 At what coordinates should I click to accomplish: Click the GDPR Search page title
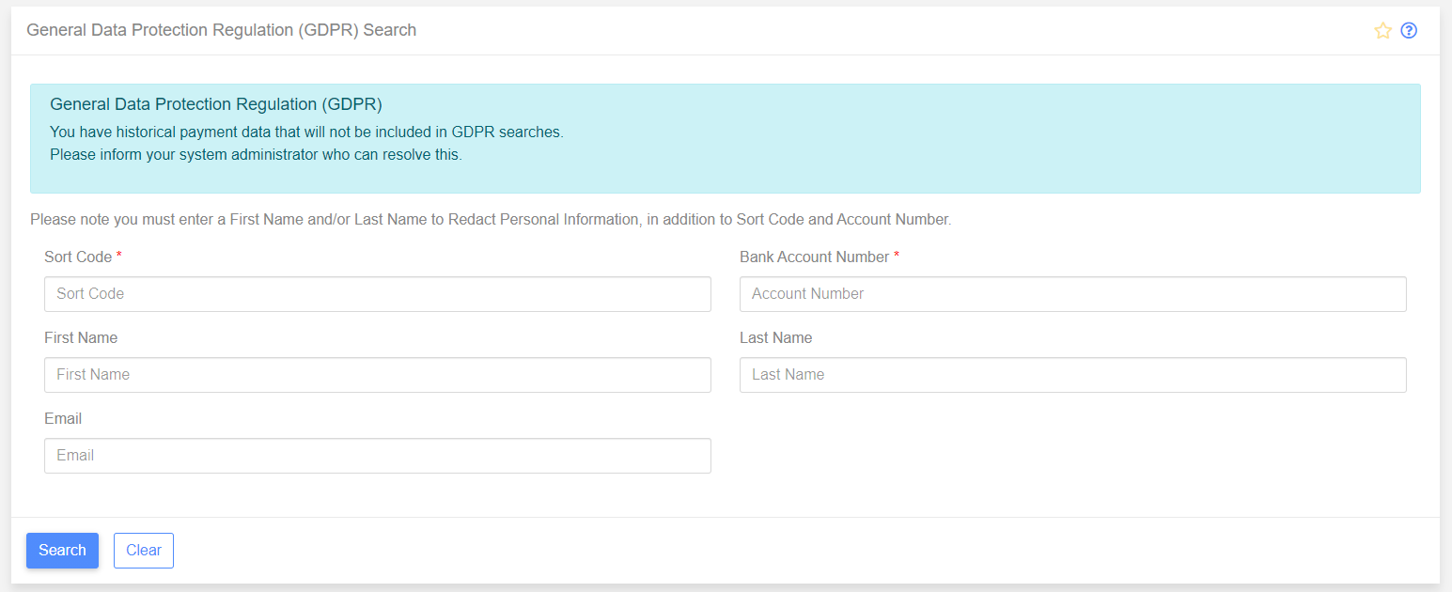coord(221,30)
